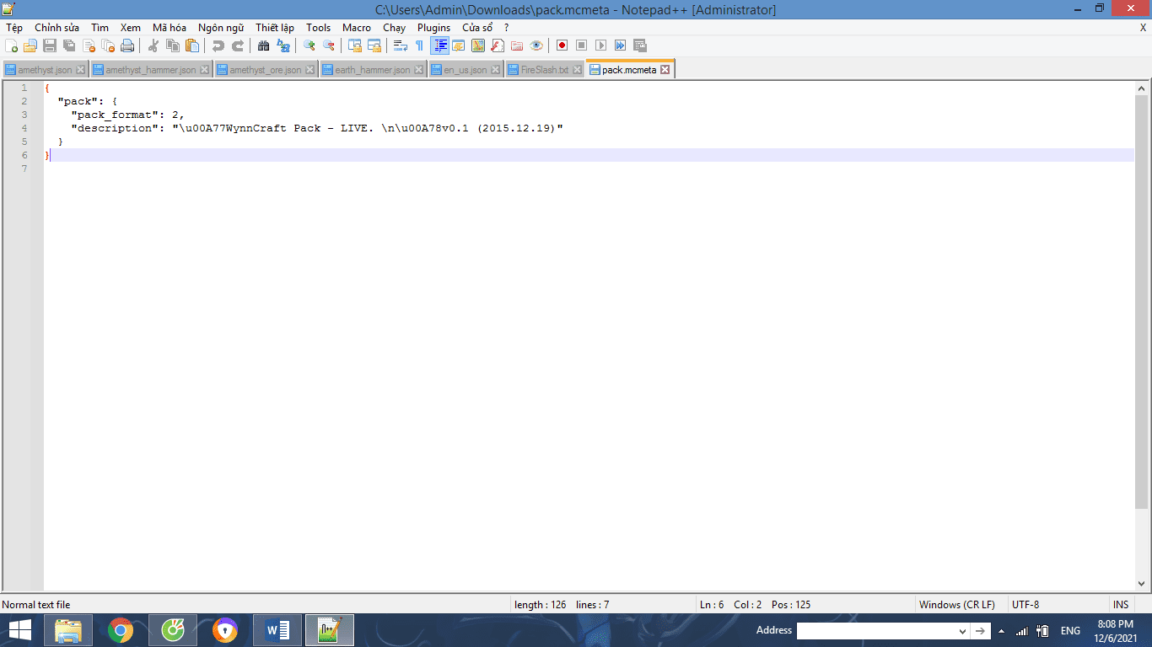1152x647 pixels.
Task: Open the Macro menu
Action: [x=357, y=28]
